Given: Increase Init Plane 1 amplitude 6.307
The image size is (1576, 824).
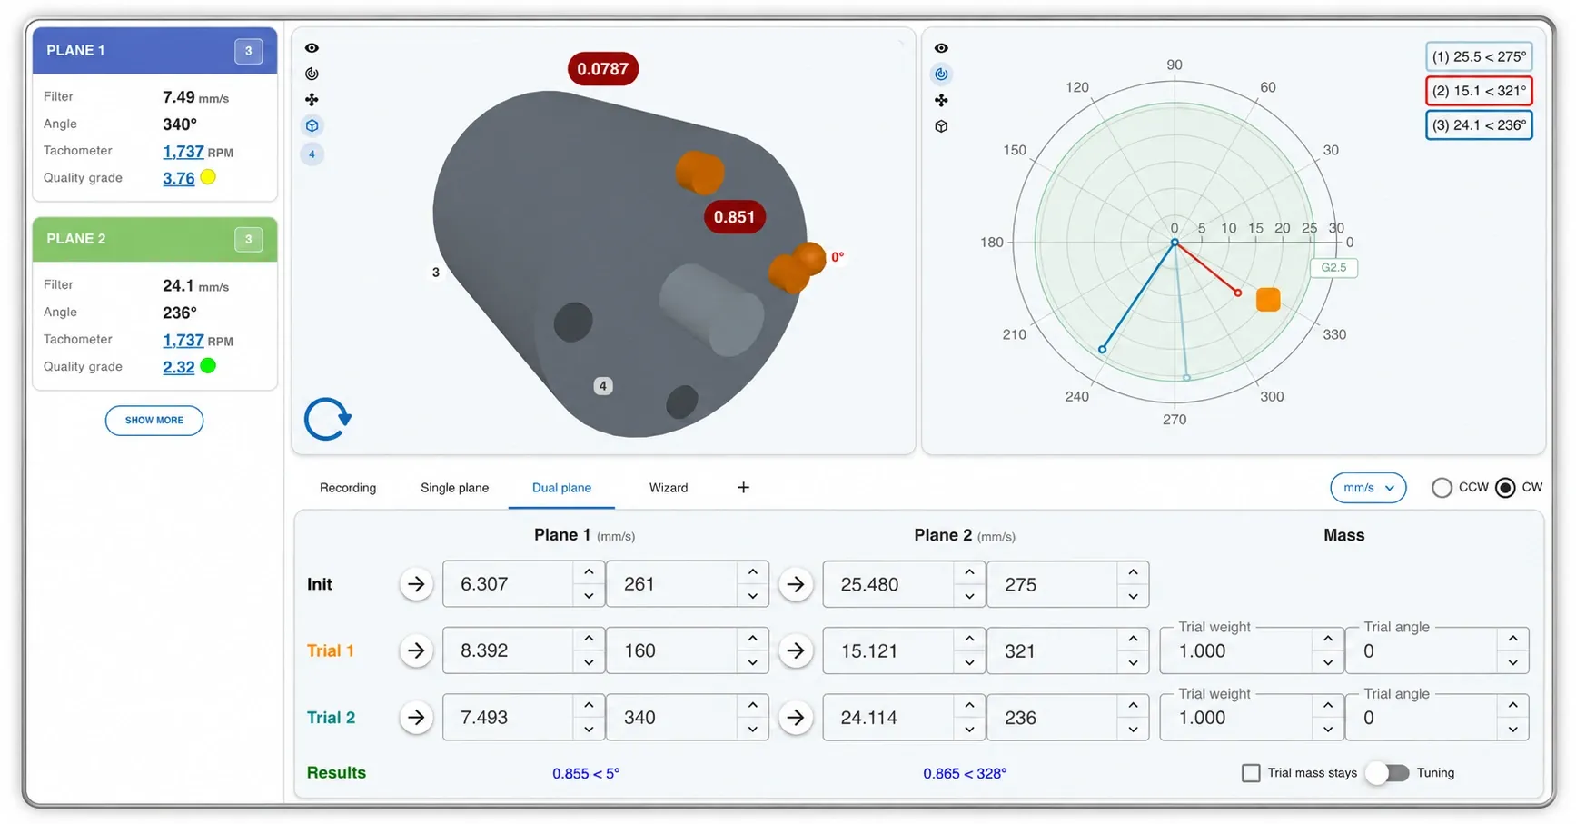Looking at the screenshot, I should (589, 572).
